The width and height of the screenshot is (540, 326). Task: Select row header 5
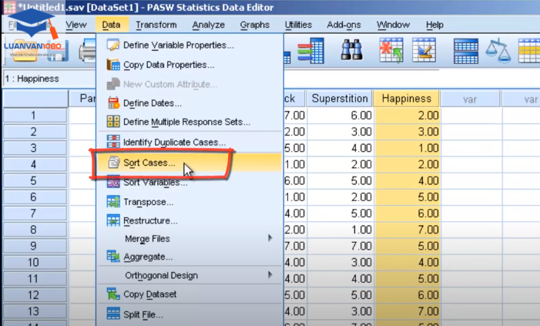click(x=35, y=180)
